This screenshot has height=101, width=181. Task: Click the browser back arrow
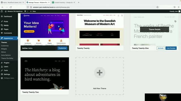tap(3, 7)
